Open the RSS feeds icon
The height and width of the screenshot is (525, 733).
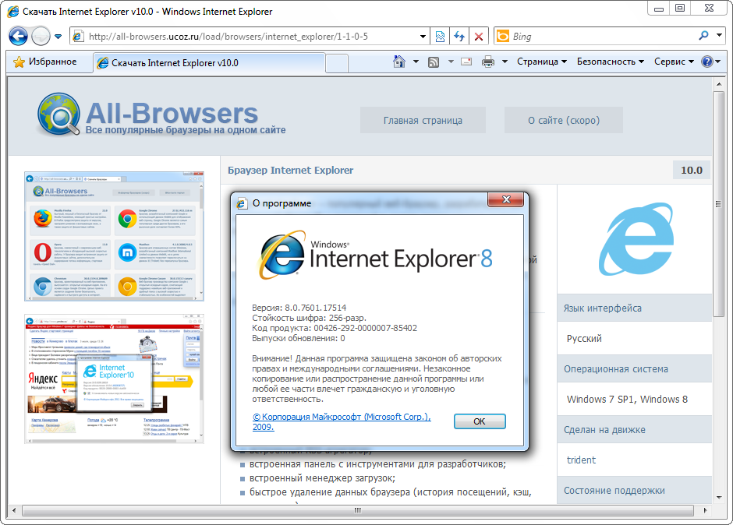(x=433, y=62)
